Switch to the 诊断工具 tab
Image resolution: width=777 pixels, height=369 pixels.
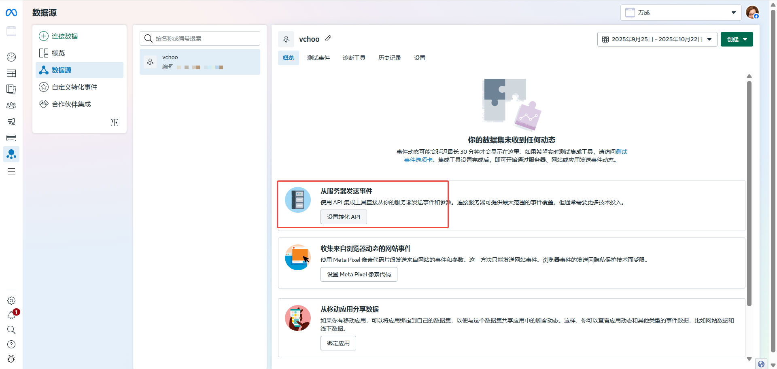[x=354, y=58]
